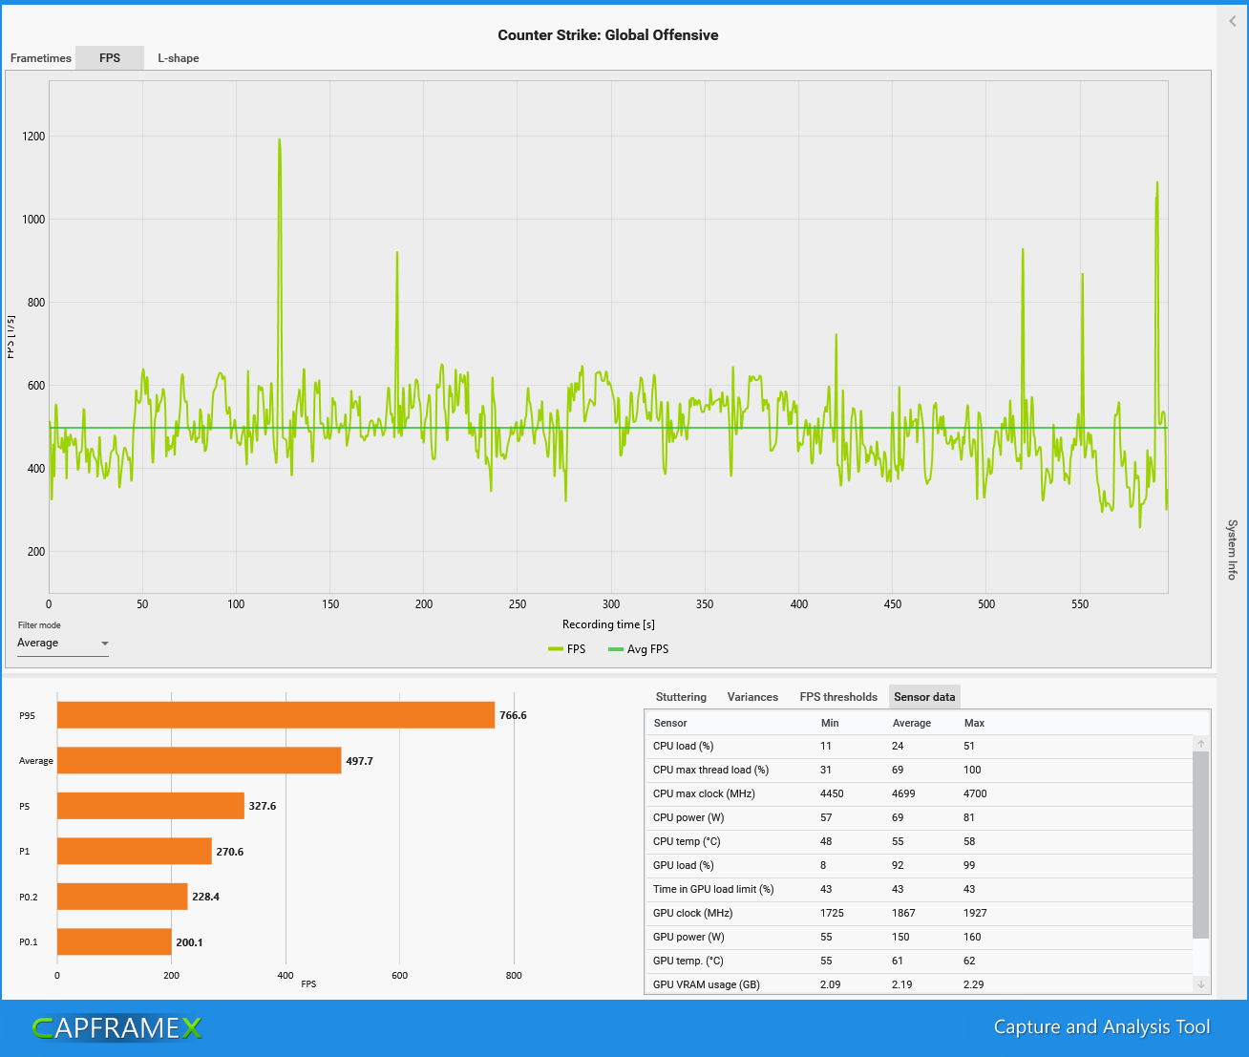Select the GPU load (%) row
This screenshot has height=1057, width=1249.
click(x=920, y=866)
